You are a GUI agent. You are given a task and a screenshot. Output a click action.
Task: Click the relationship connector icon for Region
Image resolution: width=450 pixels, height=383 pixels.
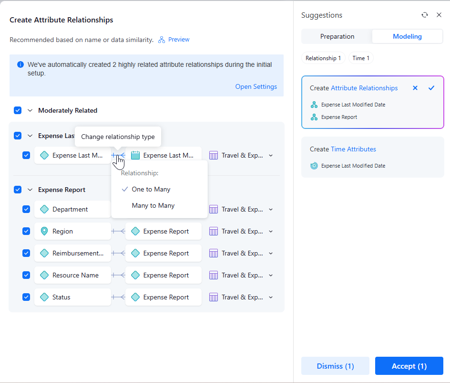point(118,231)
